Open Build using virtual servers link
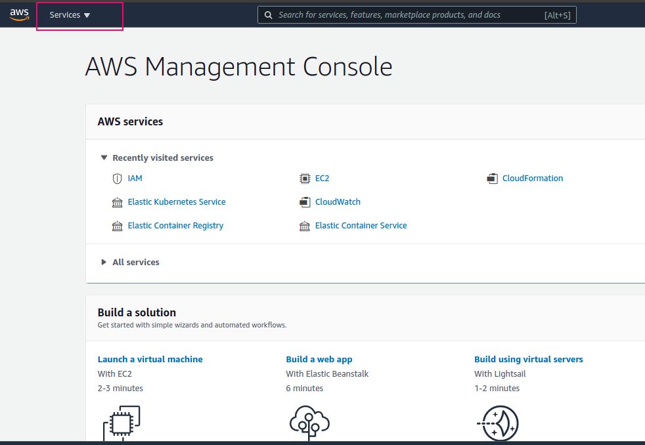 pos(529,359)
